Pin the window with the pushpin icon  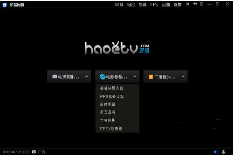[x=195, y=4]
